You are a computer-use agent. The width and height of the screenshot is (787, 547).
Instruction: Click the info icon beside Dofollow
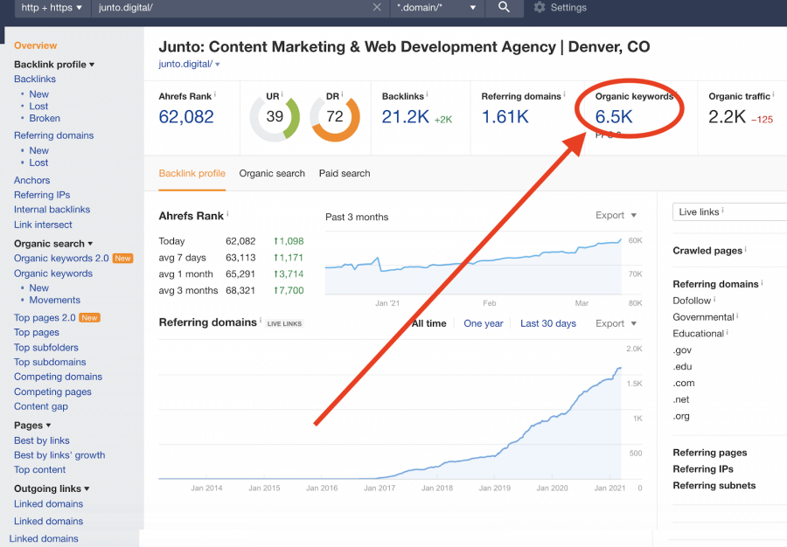714,300
